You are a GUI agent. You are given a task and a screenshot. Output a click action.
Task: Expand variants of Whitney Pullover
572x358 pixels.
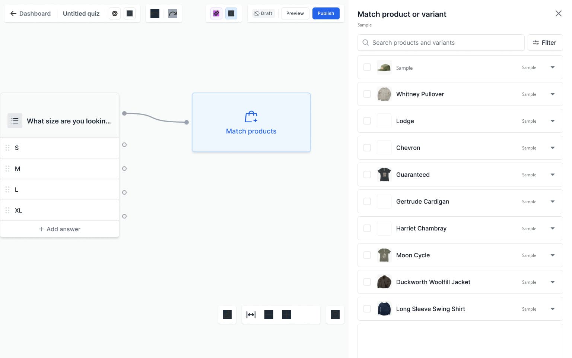[x=553, y=94]
